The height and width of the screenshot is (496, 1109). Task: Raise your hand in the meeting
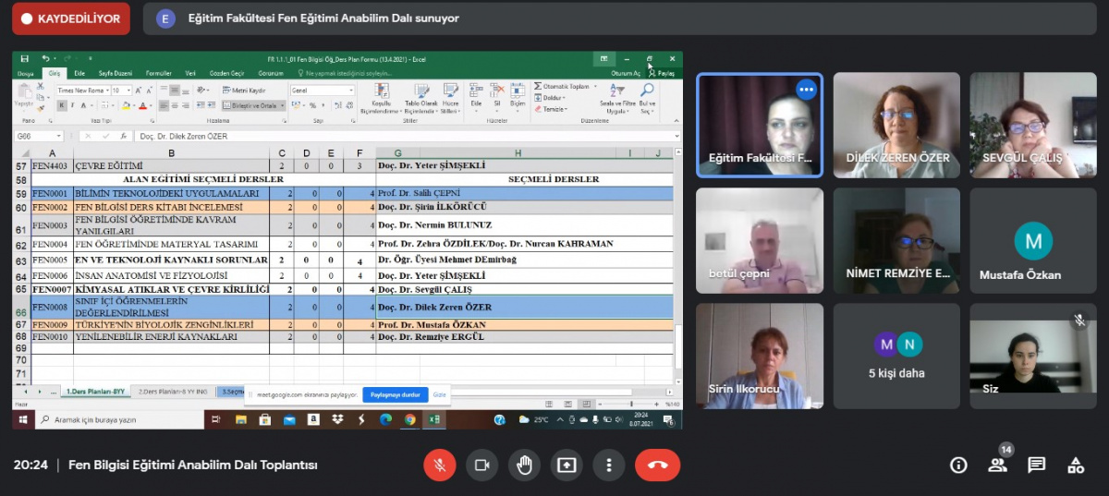(524, 465)
